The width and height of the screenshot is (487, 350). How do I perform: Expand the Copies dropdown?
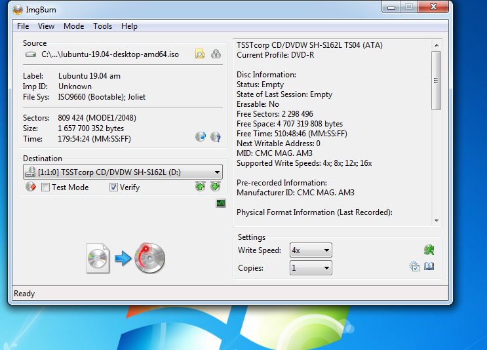(x=311, y=267)
